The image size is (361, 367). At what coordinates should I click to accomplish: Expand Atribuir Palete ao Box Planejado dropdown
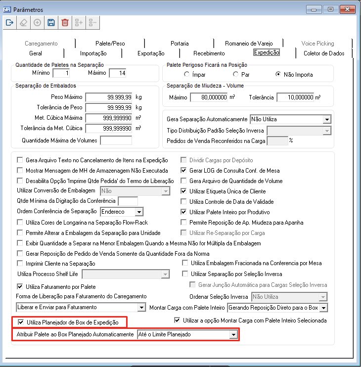click(233, 335)
